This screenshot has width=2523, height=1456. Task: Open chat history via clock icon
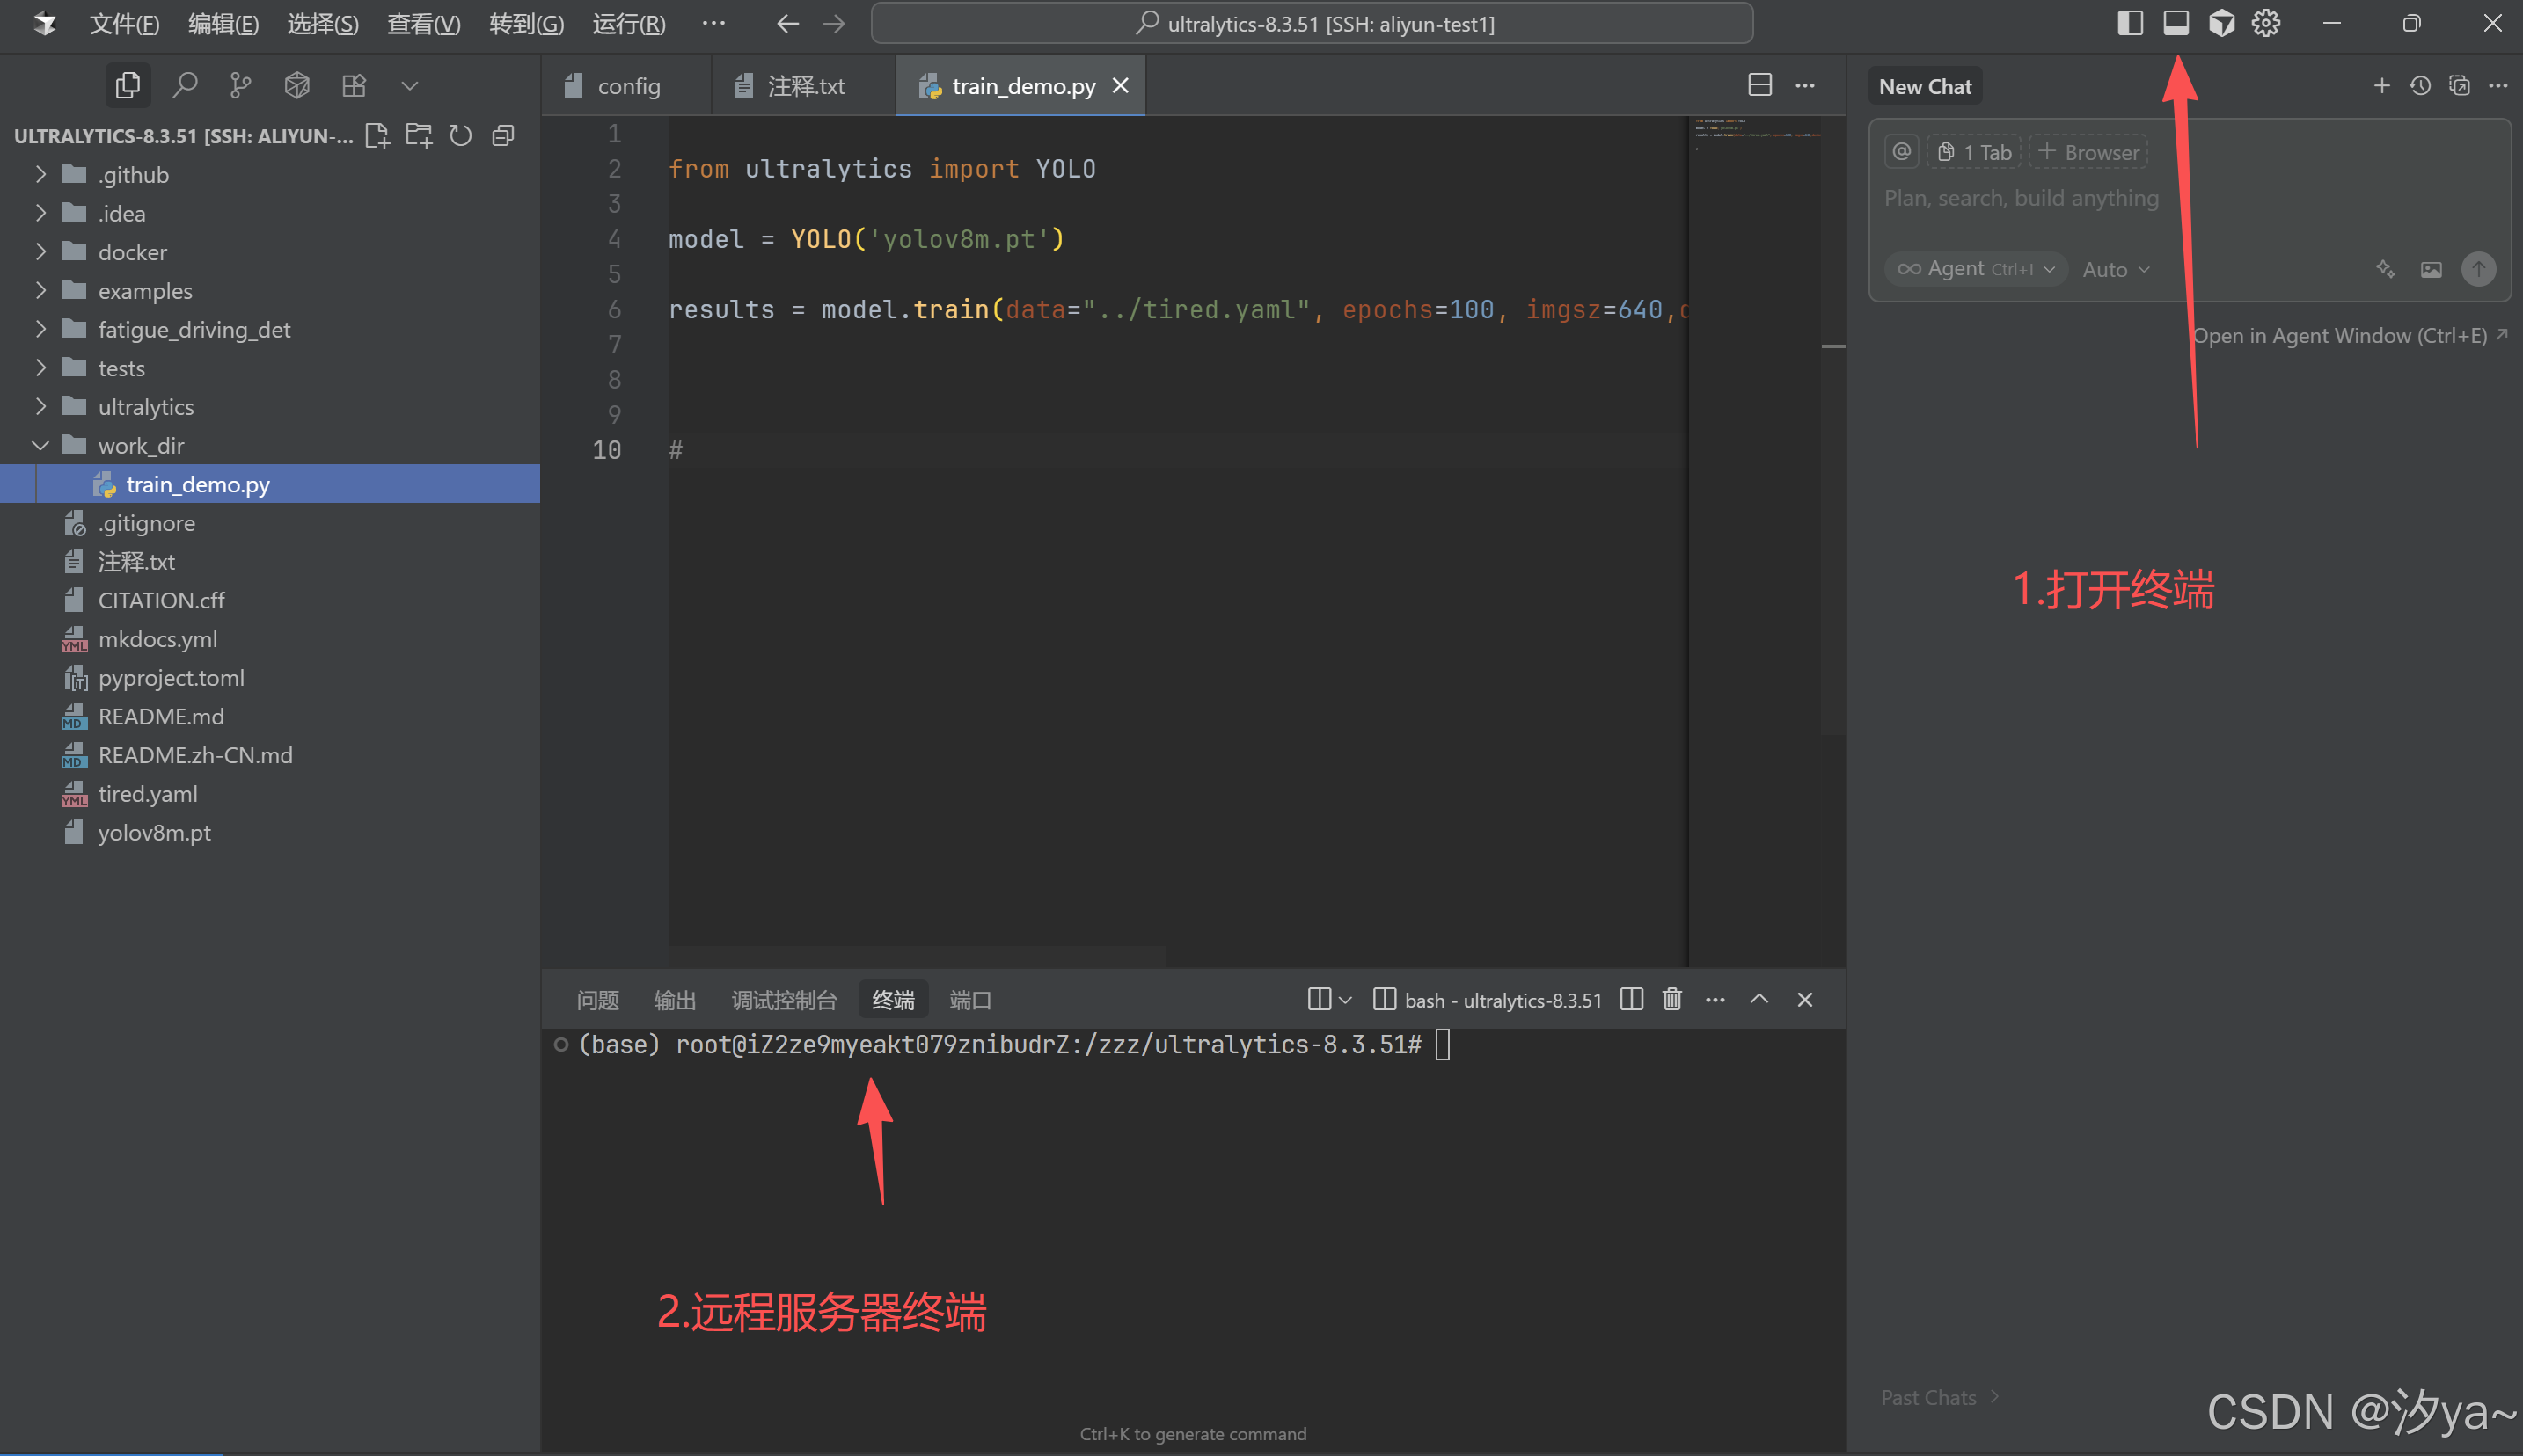(2421, 86)
